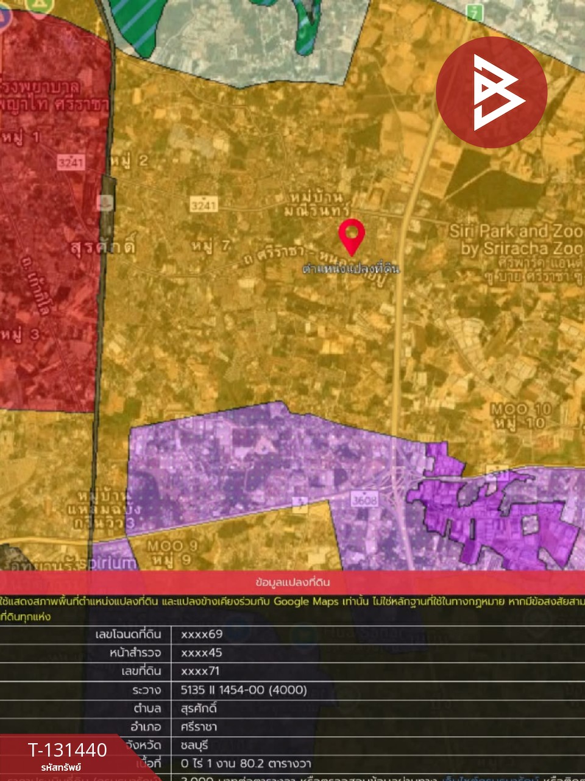The image size is (585, 781).
Task: Click the purple circle icon at top-left corner
Action: pyautogui.click(x=3, y=17)
